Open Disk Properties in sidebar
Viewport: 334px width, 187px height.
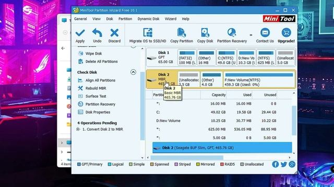pos(98,112)
